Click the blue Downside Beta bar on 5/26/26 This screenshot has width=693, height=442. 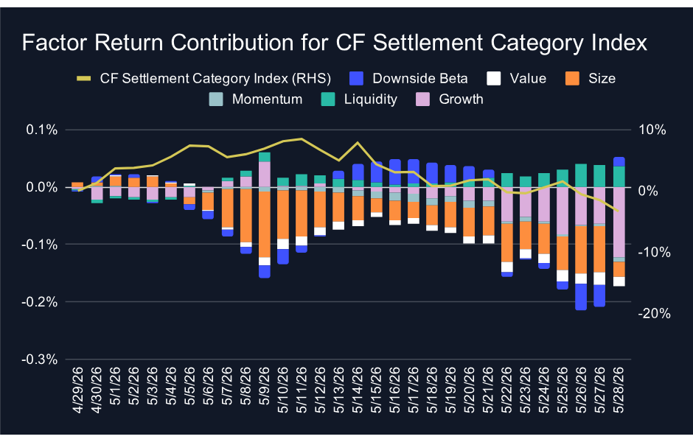coord(581,297)
